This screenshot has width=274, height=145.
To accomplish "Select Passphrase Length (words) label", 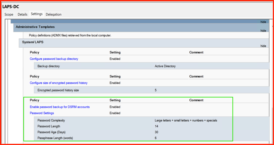I will [55, 138].
